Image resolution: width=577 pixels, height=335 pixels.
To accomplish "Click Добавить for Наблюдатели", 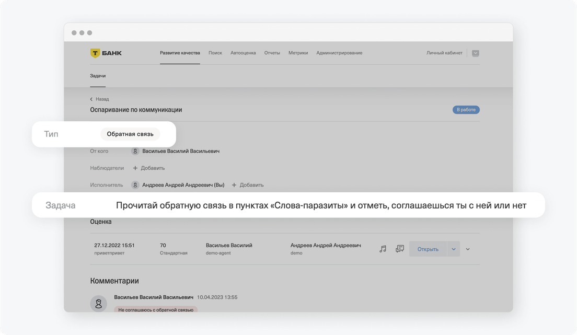I will (x=153, y=168).
